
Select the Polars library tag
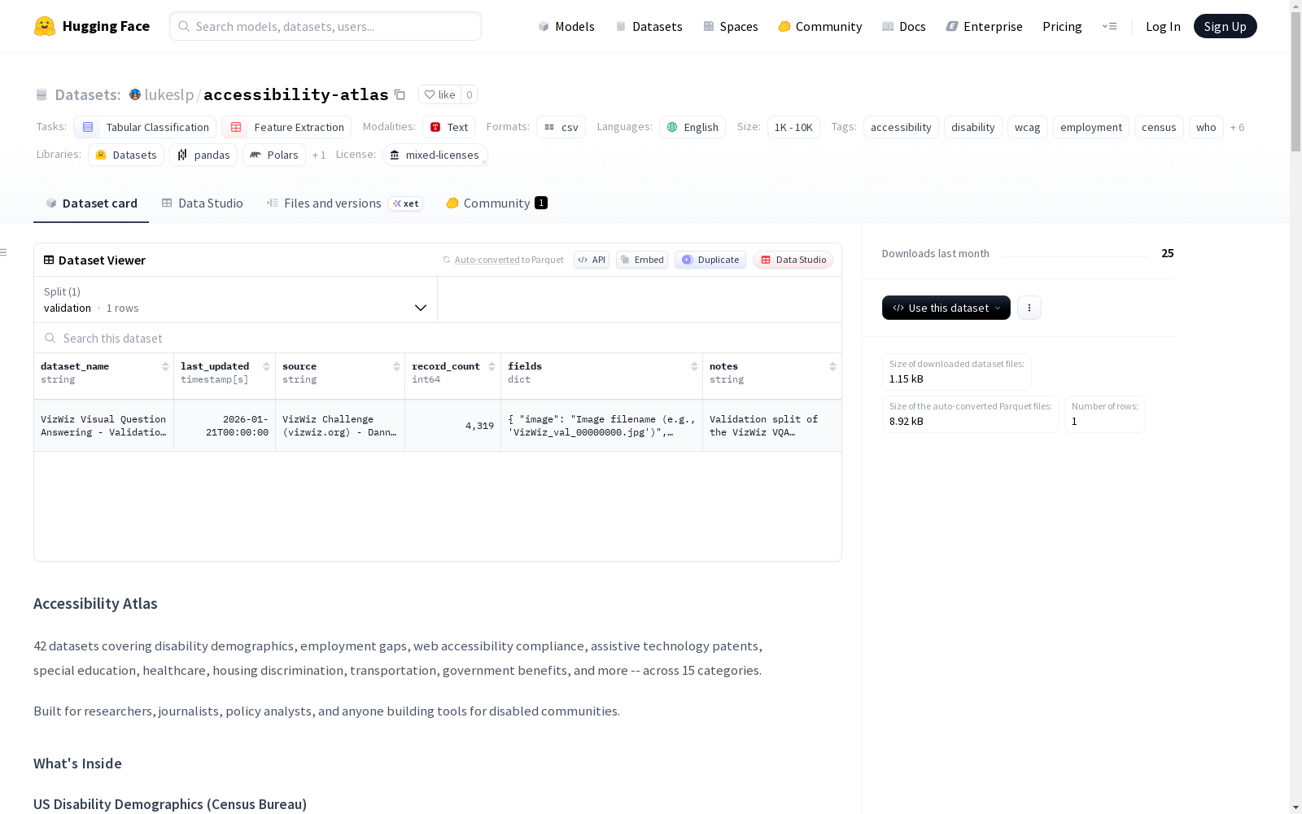[x=274, y=155]
